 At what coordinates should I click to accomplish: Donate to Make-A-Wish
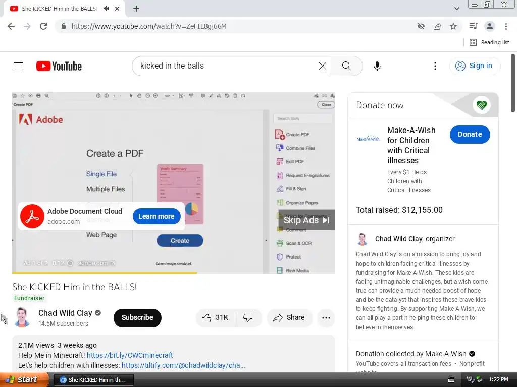click(x=470, y=134)
